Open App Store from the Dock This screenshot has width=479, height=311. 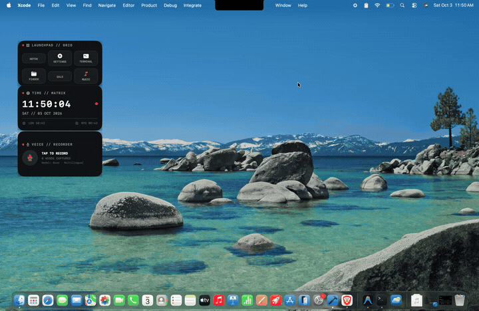290,300
